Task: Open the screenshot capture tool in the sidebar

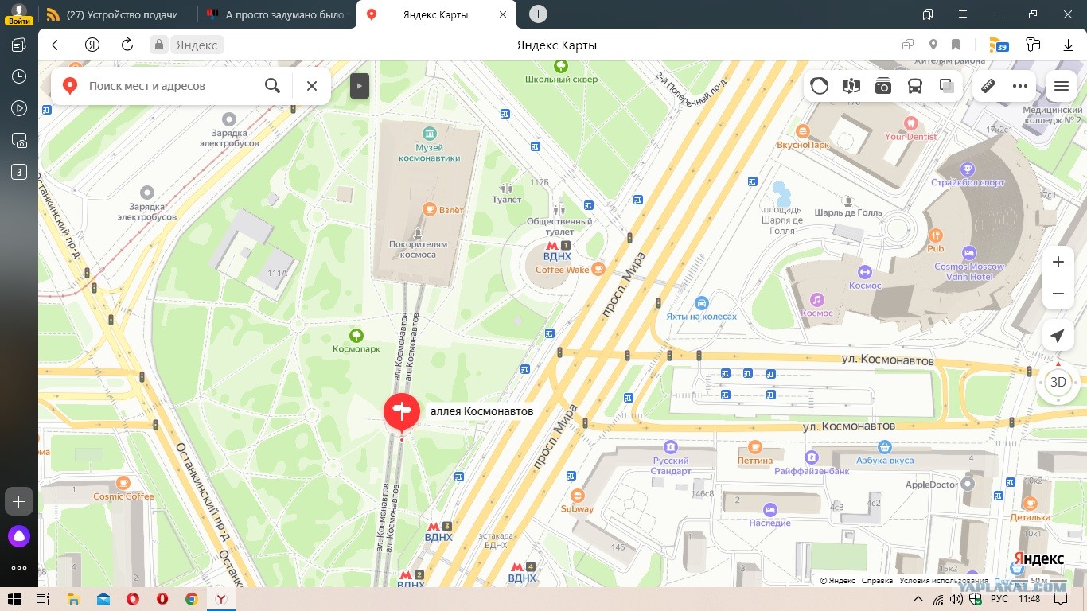Action: pyautogui.click(x=19, y=140)
